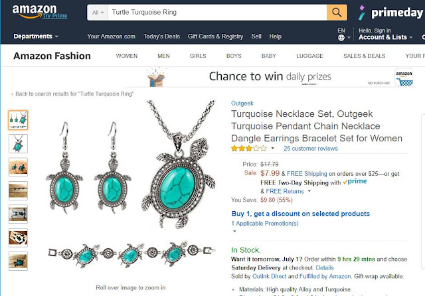The height and width of the screenshot is (296, 425).
Task: Expand the FREE Returns details arrow
Action: pos(309,191)
